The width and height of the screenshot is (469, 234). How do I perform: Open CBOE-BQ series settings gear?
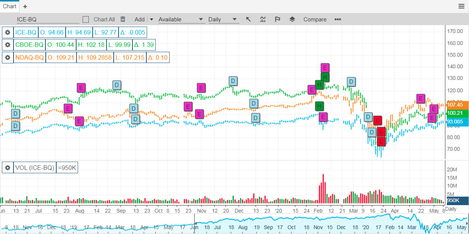(8, 45)
